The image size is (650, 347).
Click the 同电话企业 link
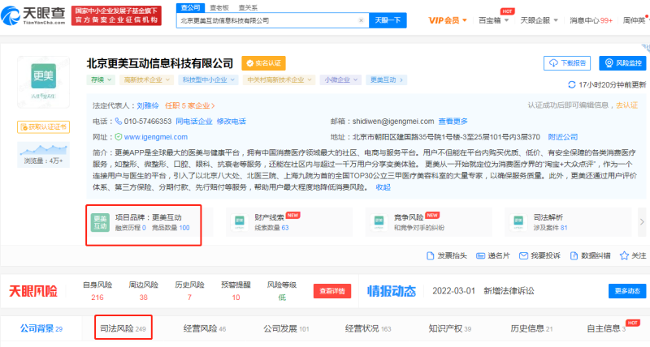tap(194, 122)
